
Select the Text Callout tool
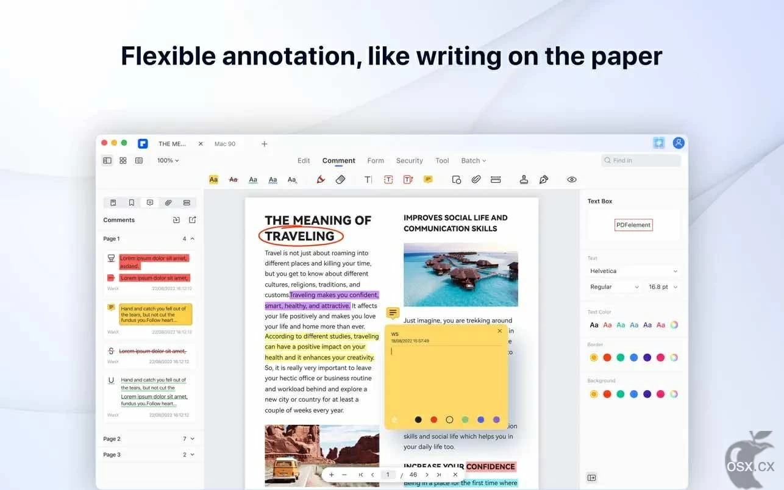[x=408, y=179]
